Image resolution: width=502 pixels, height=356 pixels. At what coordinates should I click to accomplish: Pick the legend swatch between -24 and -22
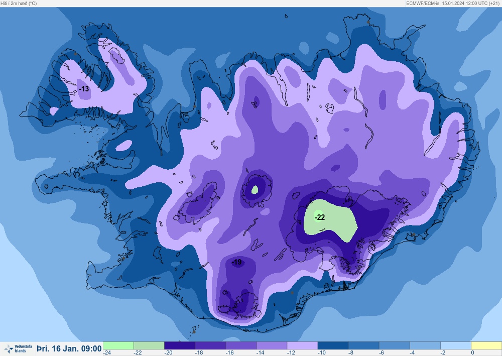[118, 345]
